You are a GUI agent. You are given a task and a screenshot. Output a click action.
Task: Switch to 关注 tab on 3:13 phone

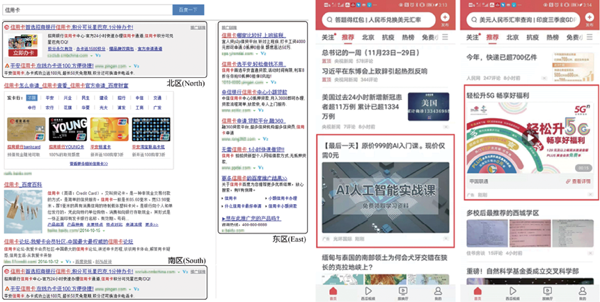pos(328,37)
